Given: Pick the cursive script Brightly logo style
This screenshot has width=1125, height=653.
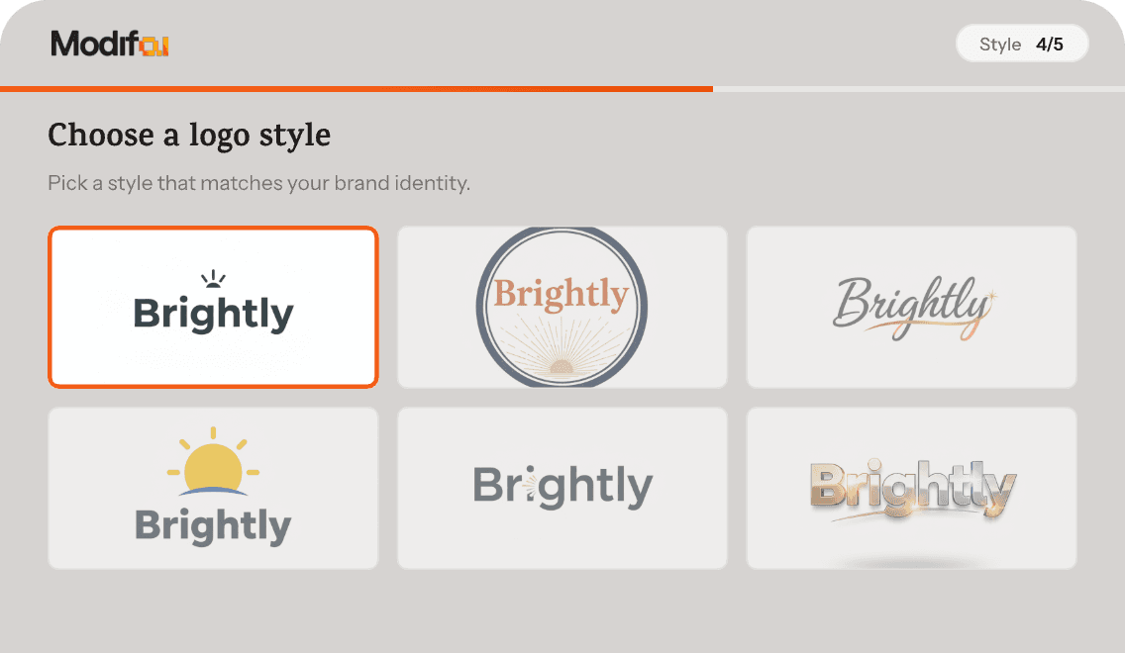Looking at the screenshot, I should [911, 307].
